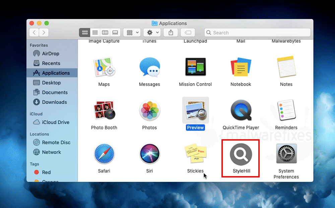335x208 pixels.
Task: Close the Finder window with the red button
Action: (32, 23)
